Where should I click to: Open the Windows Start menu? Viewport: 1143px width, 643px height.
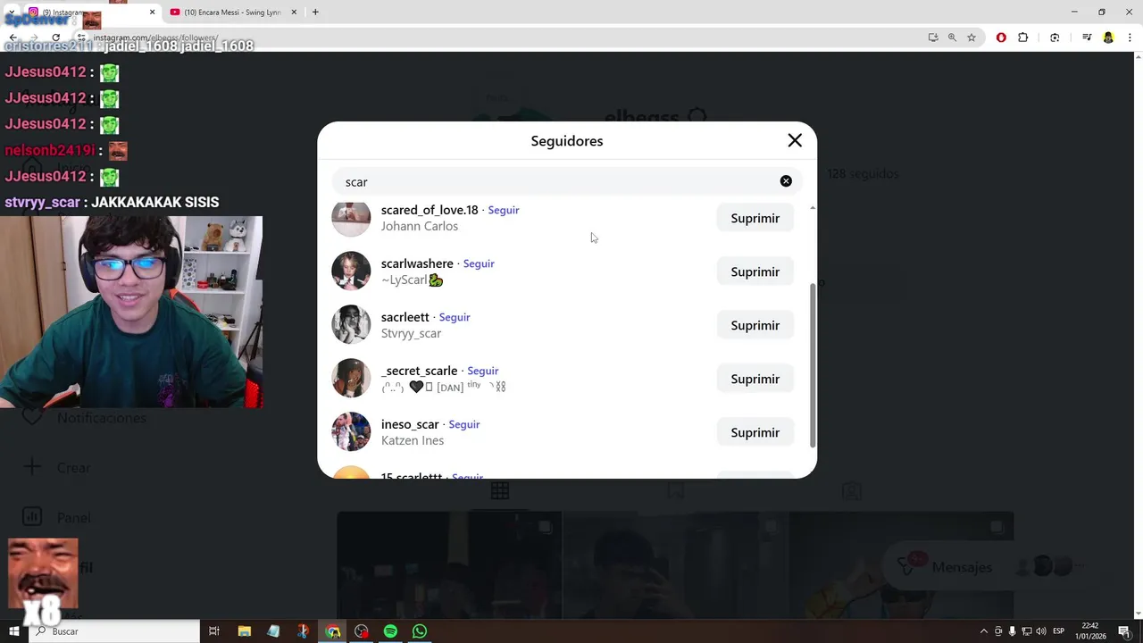(x=13, y=631)
